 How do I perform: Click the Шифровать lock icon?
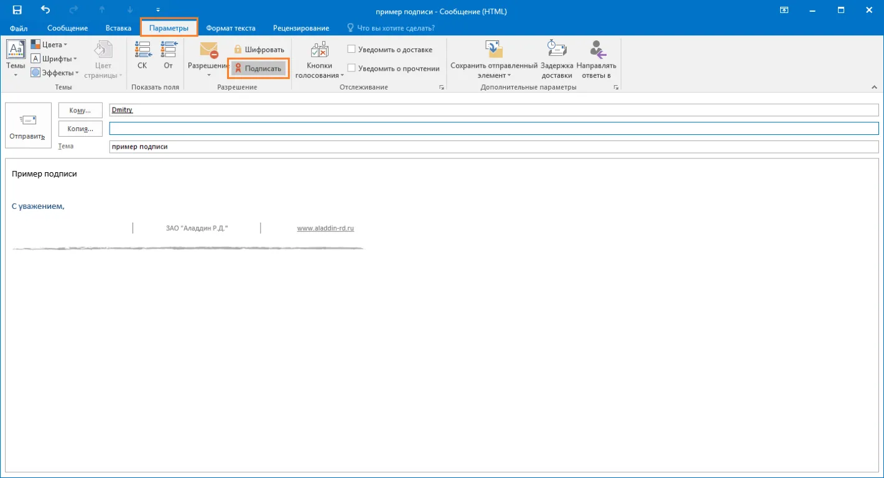[x=238, y=49]
